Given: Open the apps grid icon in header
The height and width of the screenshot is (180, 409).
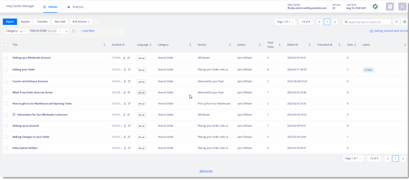Looking at the screenshot, I should [390, 7].
